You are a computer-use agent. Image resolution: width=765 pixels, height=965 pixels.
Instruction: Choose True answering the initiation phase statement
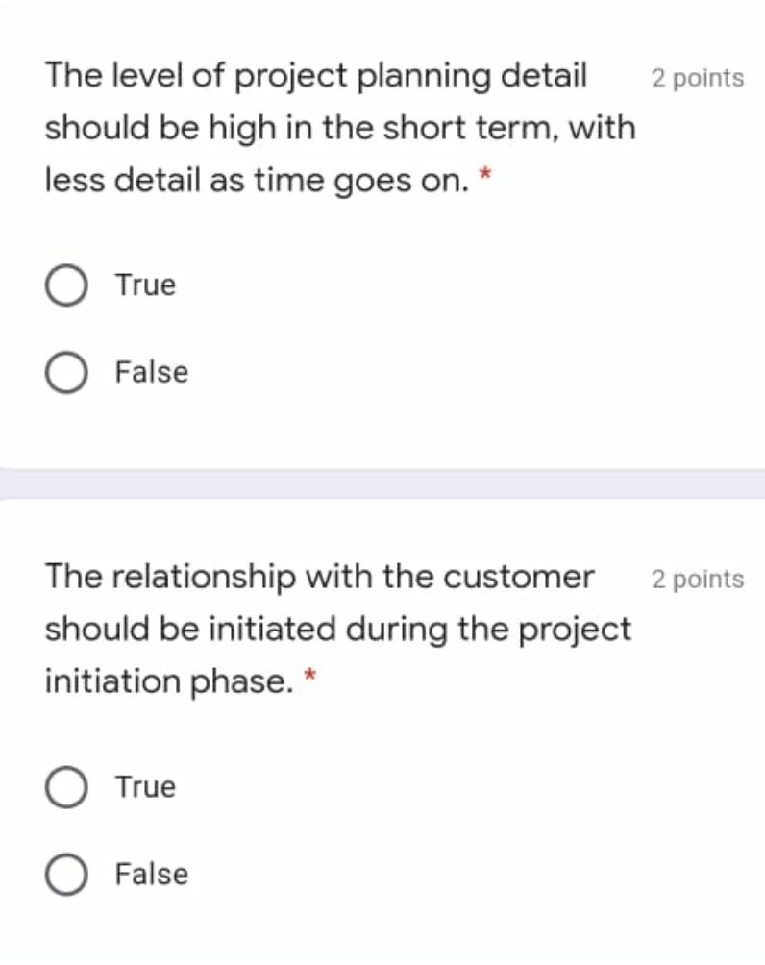tap(64, 785)
